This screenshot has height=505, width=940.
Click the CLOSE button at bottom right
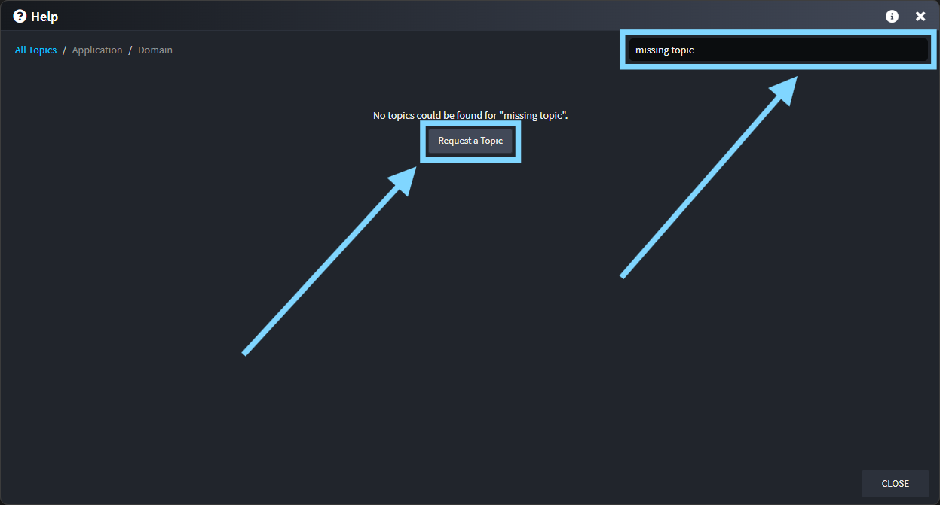895,484
